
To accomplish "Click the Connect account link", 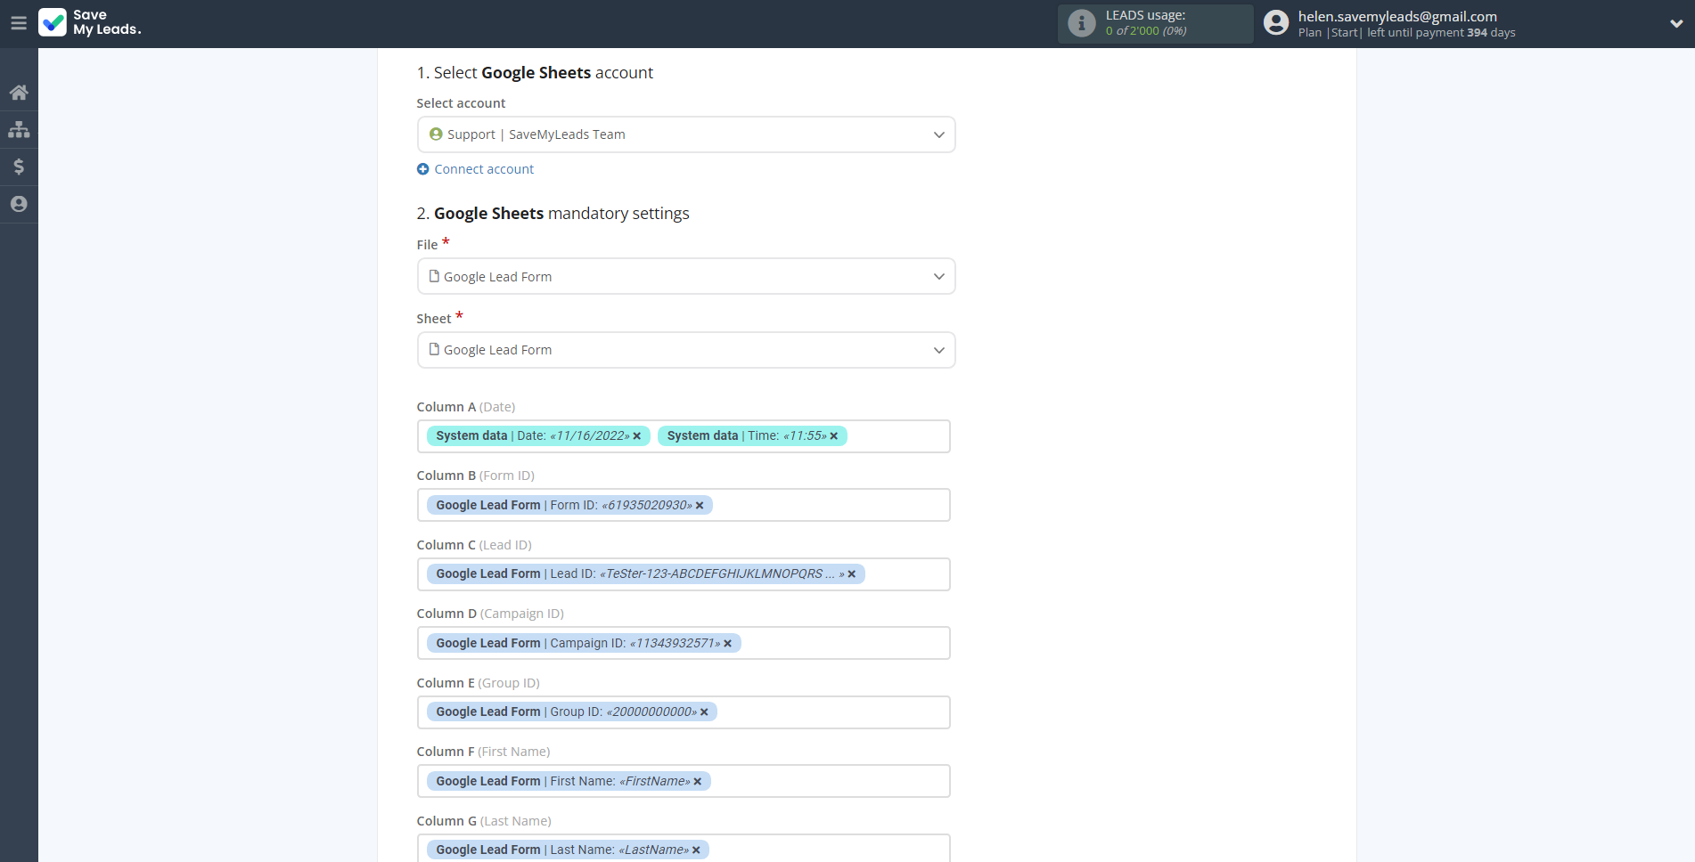I will [484, 169].
